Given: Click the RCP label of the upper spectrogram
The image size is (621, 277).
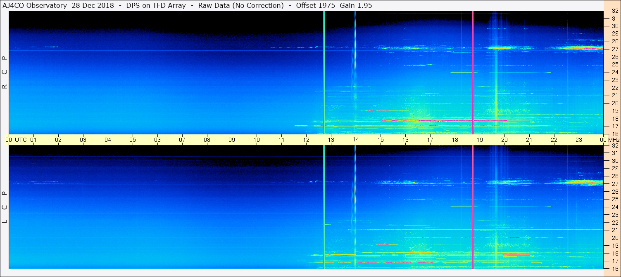Looking at the screenshot, I should click(5, 73).
